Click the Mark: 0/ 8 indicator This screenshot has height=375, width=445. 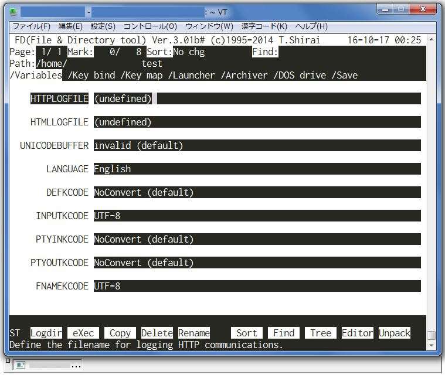(x=104, y=52)
